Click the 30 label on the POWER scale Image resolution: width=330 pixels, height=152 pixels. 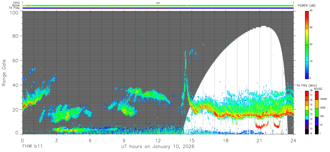[x=311, y=27]
